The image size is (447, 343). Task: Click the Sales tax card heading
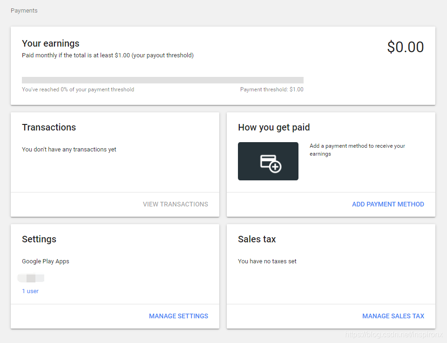point(257,239)
